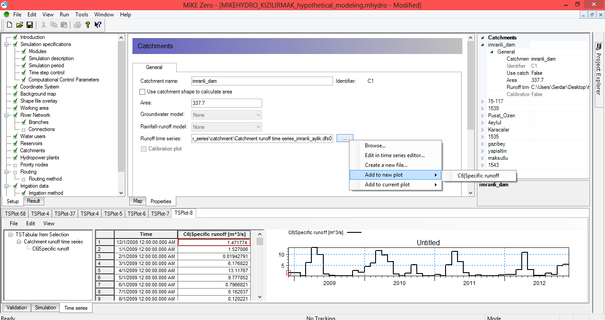Click the 'Untitled' plot title
The height and width of the screenshot is (320, 605).
pyautogui.click(x=428, y=243)
